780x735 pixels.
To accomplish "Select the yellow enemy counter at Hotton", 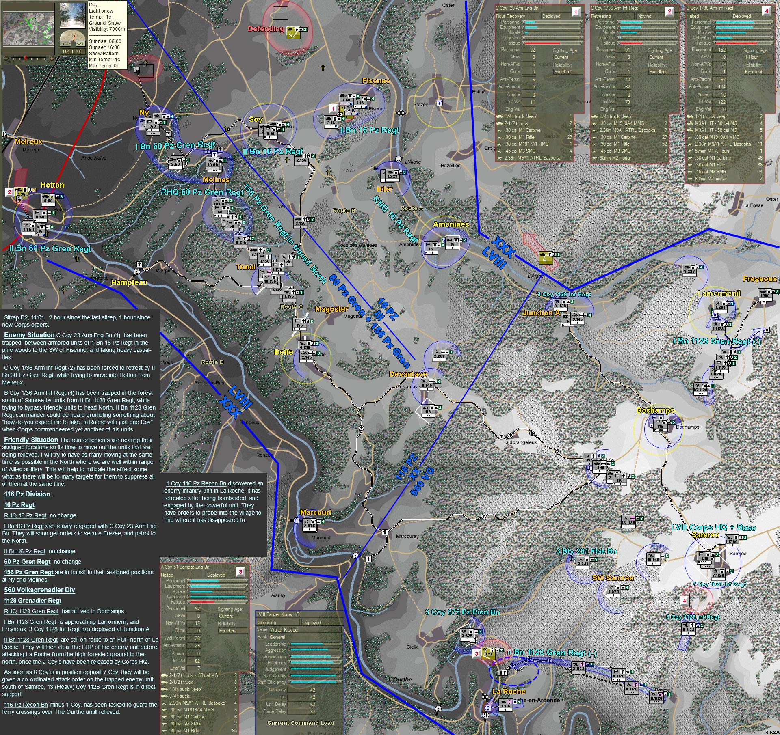I will 21,194.
